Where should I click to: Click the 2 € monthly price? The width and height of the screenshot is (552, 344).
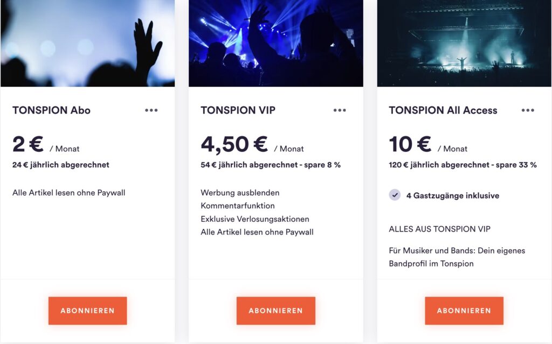[x=28, y=144]
